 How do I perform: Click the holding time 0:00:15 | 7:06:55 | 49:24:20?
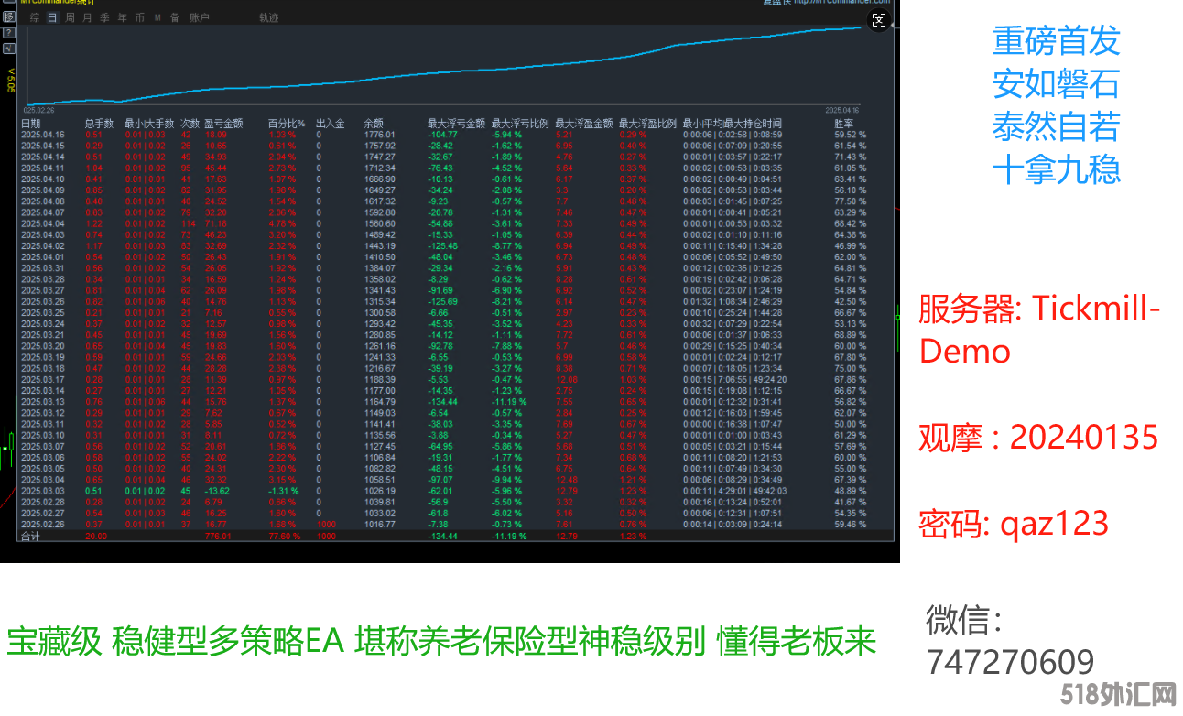tap(735, 380)
